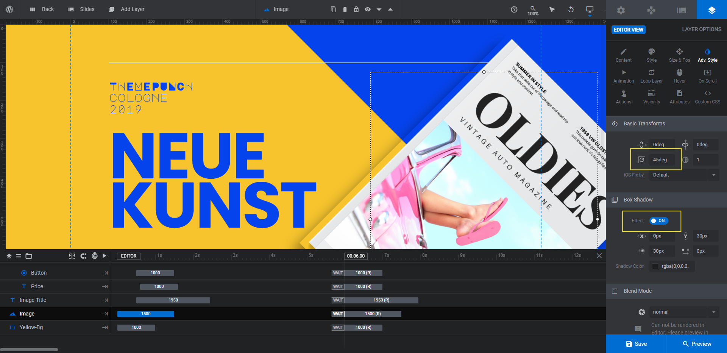
Task: Click the undo history icon
Action: pos(571,9)
